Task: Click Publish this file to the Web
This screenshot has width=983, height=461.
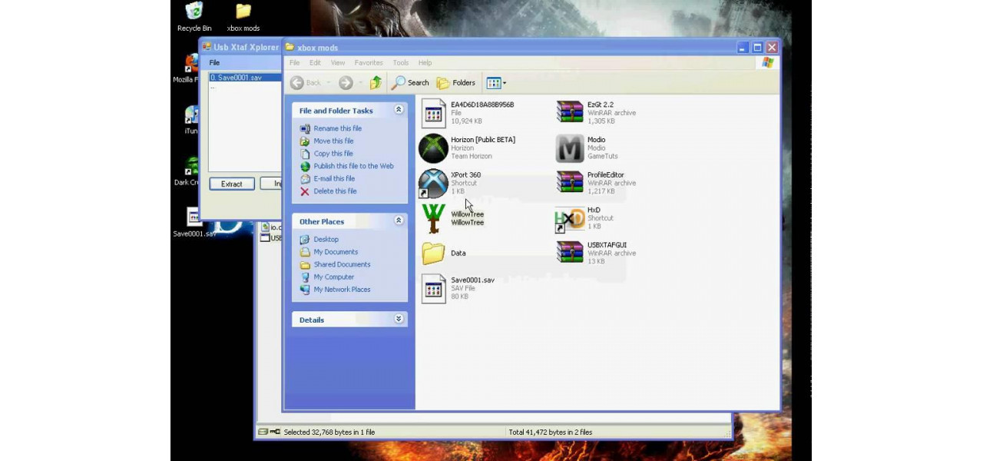Action: 354,166
